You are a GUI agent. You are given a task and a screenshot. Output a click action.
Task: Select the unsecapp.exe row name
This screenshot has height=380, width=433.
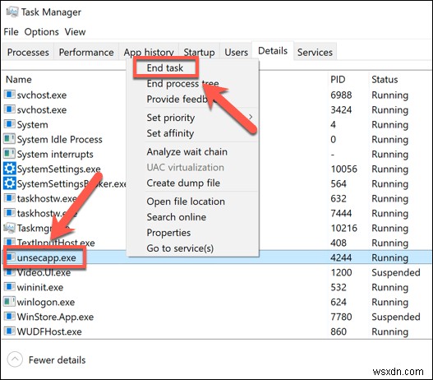pos(46,257)
